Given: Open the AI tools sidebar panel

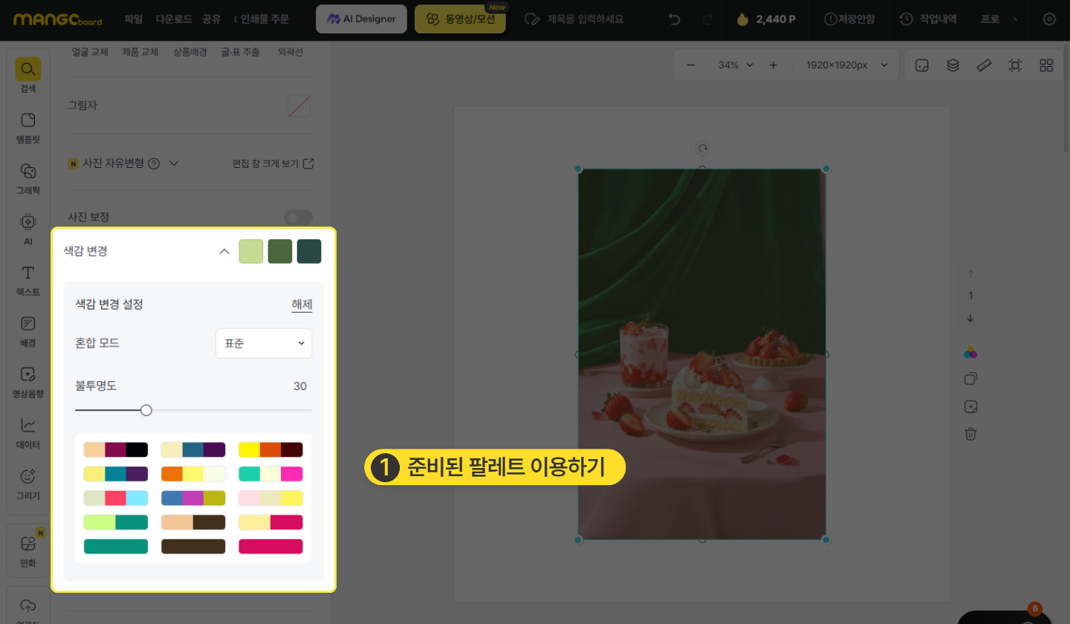Looking at the screenshot, I should tap(28, 230).
